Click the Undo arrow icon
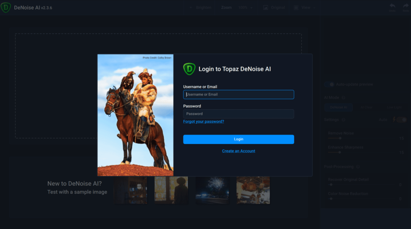Viewport: 411px width, 229px height. click(392, 6)
